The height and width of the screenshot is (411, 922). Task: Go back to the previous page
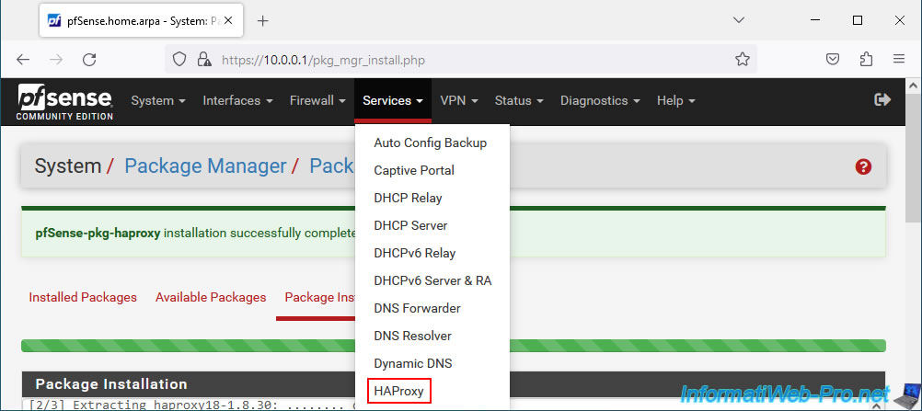(22, 60)
